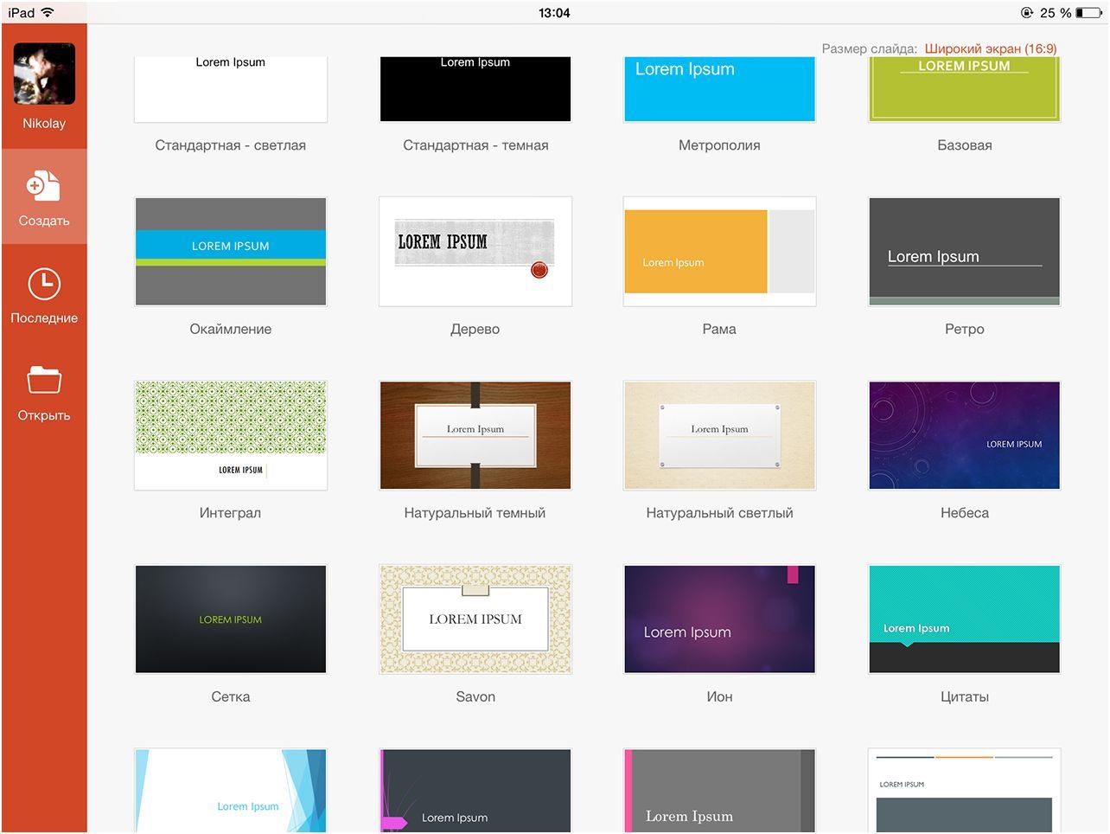Open the Последние recent files clock icon
The height and width of the screenshot is (834, 1110).
pyautogui.click(x=44, y=284)
